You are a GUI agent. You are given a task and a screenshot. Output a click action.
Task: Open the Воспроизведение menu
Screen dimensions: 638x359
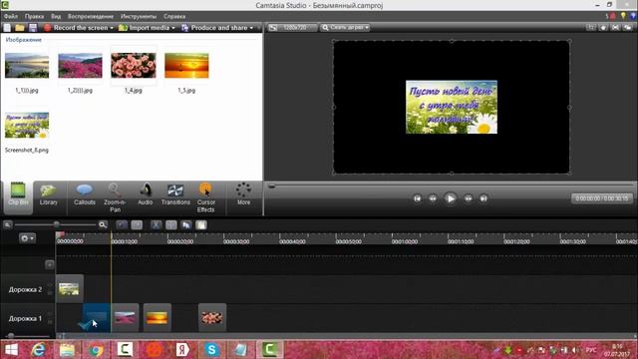(91, 16)
